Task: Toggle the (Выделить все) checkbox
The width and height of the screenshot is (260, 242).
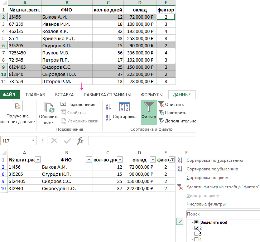Action: pyautogui.click(x=196, y=222)
